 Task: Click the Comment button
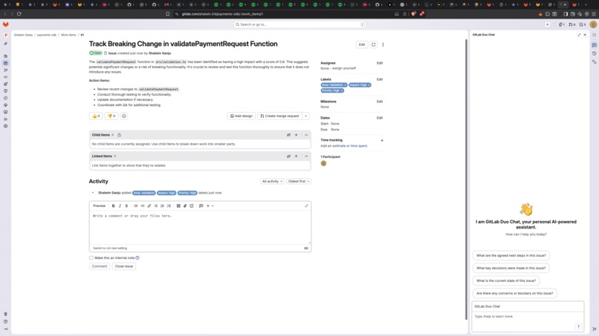click(x=100, y=266)
